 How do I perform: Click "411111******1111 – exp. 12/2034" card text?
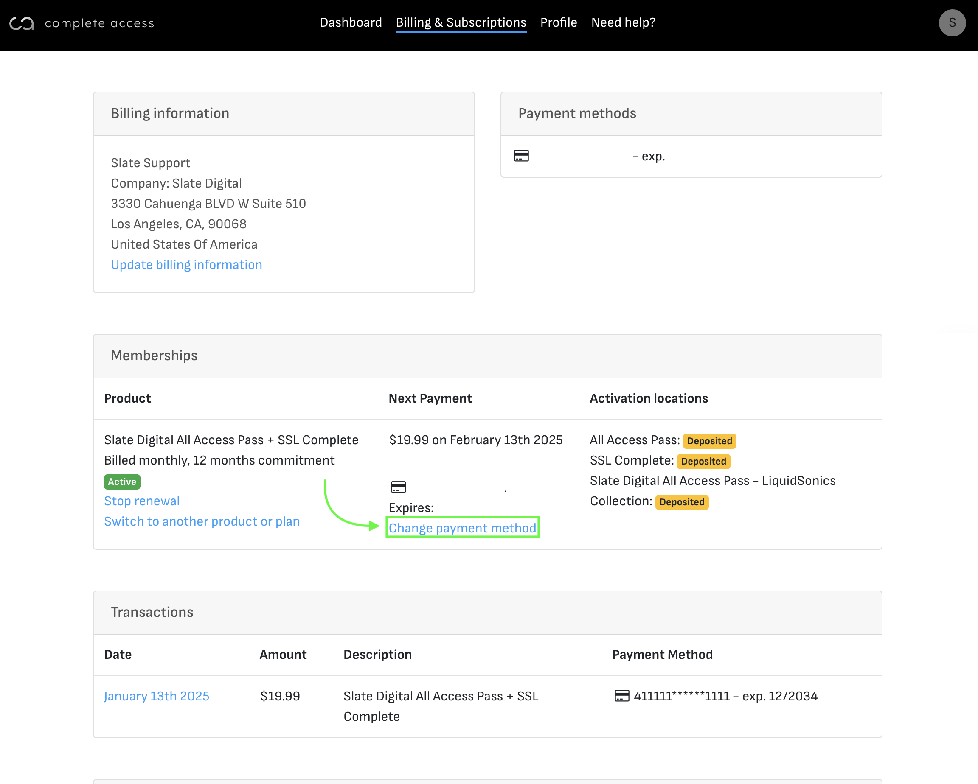(x=726, y=696)
